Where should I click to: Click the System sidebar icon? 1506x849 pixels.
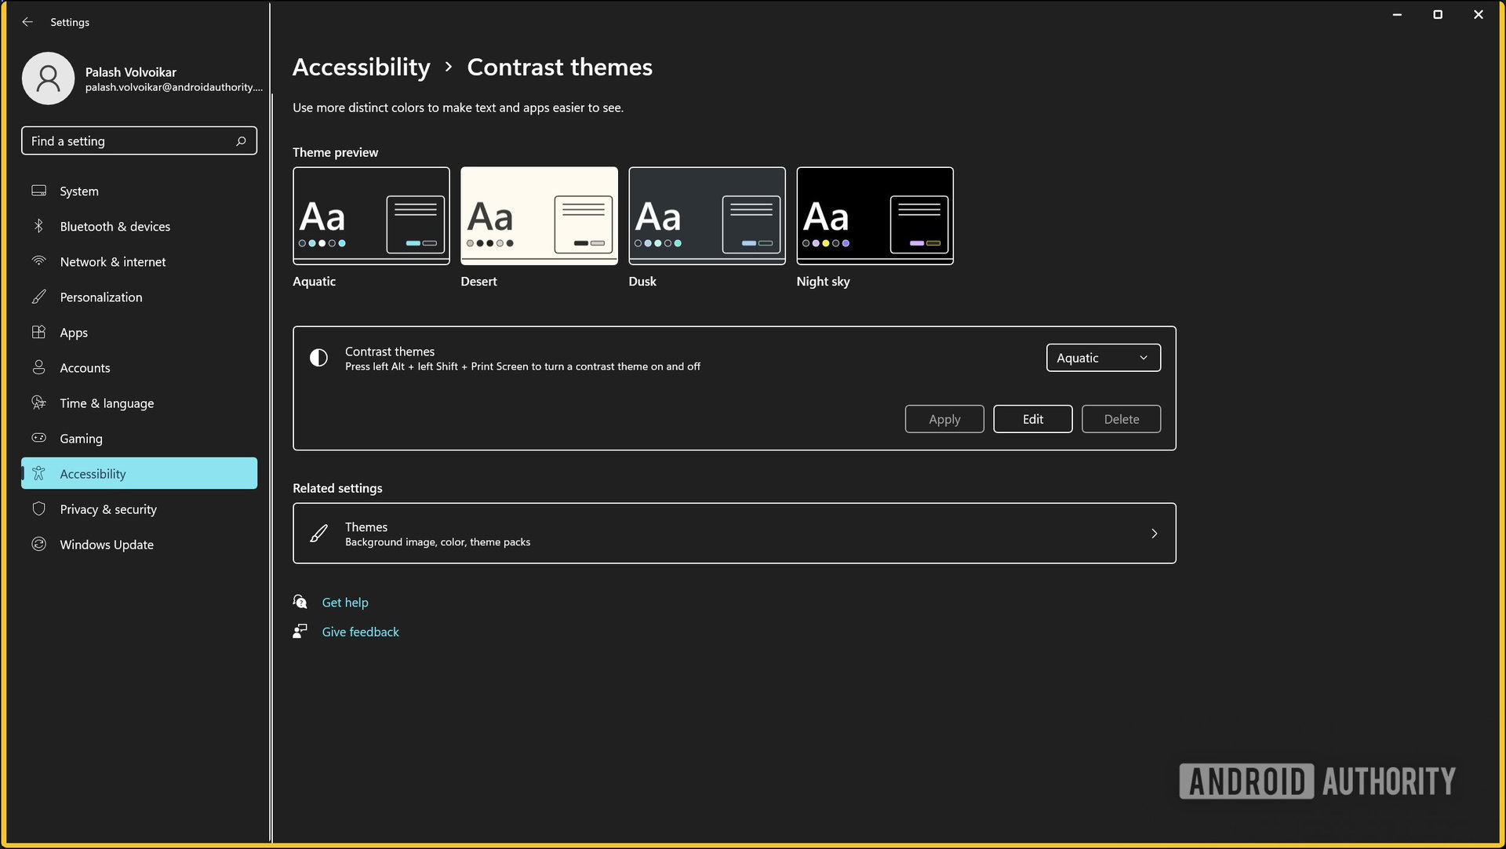click(37, 190)
